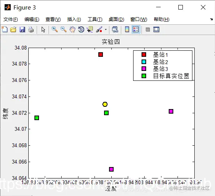Select the y-axis label 纬度
The width and height of the screenshot is (215, 196).
(x=5, y=114)
